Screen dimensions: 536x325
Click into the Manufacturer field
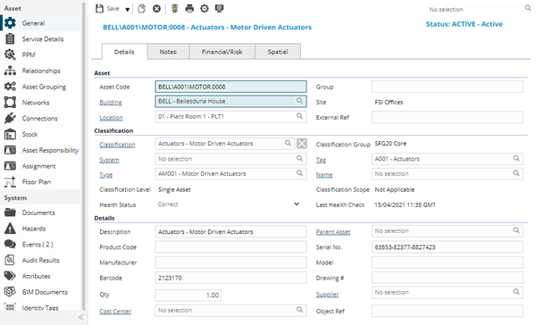(230, 262)
